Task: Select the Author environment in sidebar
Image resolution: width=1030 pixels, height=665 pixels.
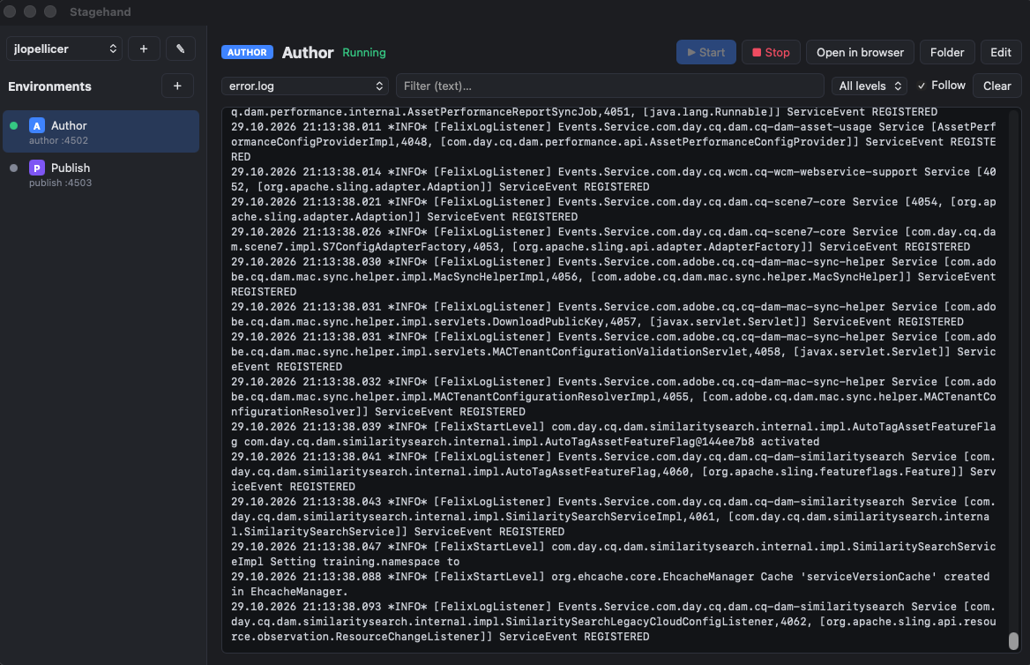Action: pyautogui.click(x=101, y=131)
